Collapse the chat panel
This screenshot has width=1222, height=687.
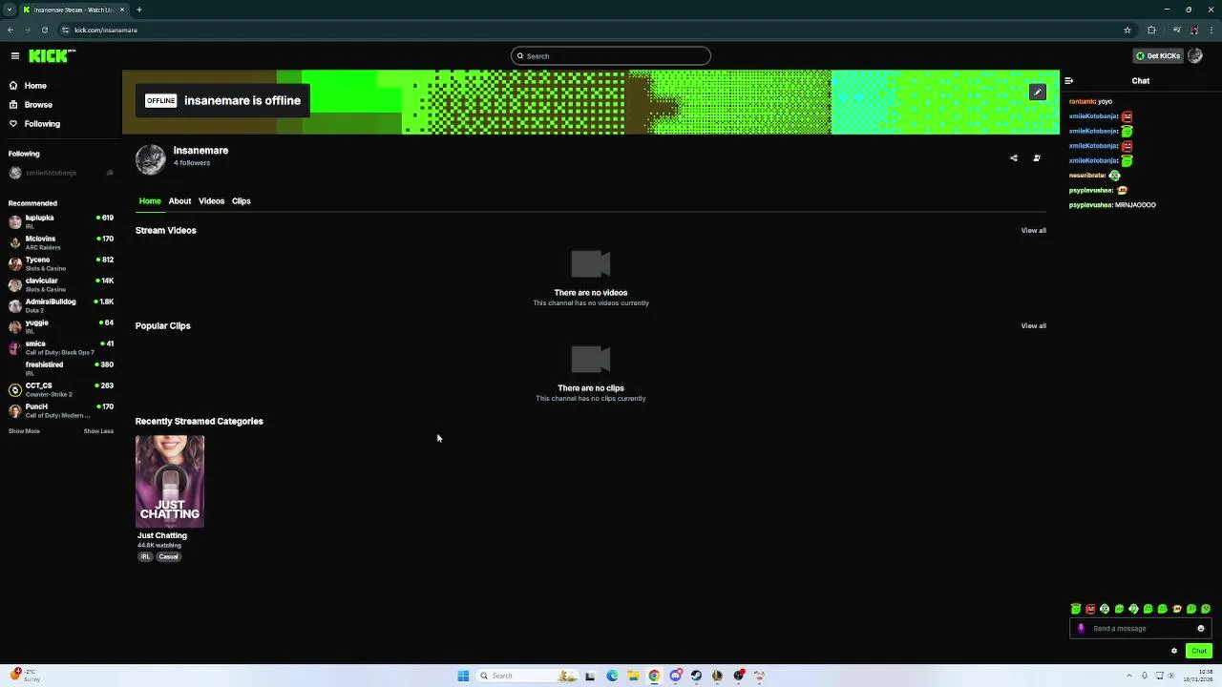(x=1068, y=81)
